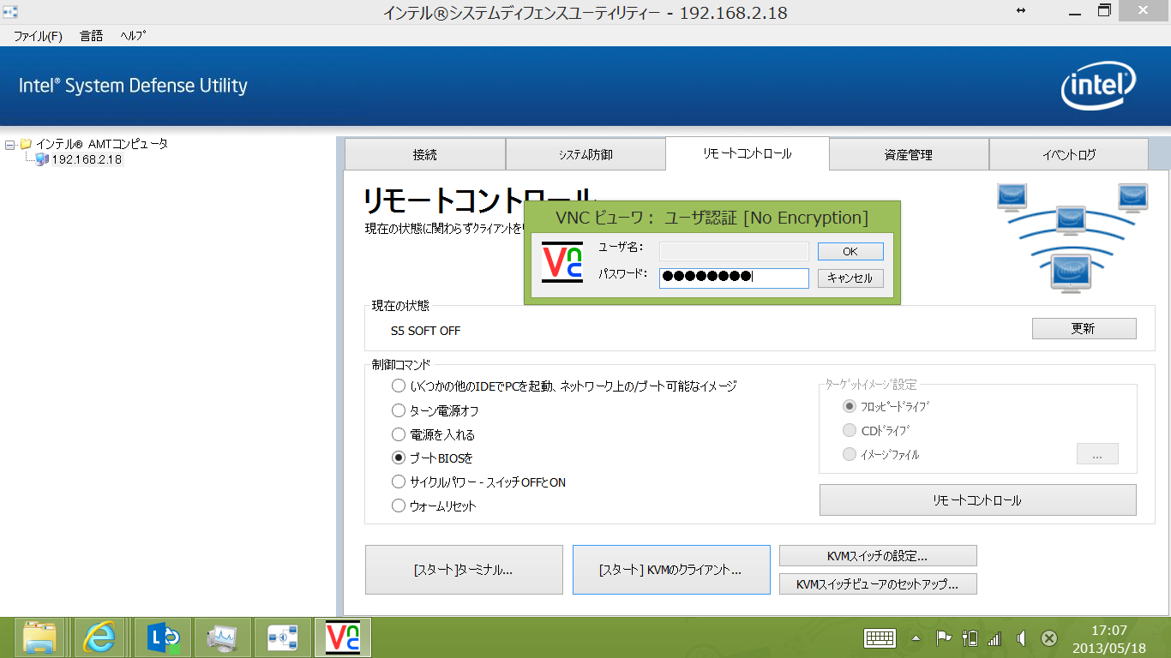1171x658 pixels.
Task: Click the [スタート] KVMのクライアント... button
Action: [x=671, y=570]
